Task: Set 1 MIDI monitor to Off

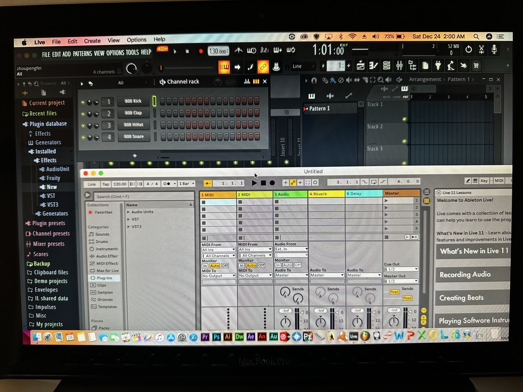Action: click(225, 266)
